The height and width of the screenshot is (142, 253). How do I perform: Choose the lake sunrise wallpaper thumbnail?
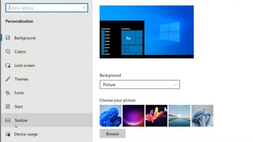pyautogui.click(x=179, y=116)
